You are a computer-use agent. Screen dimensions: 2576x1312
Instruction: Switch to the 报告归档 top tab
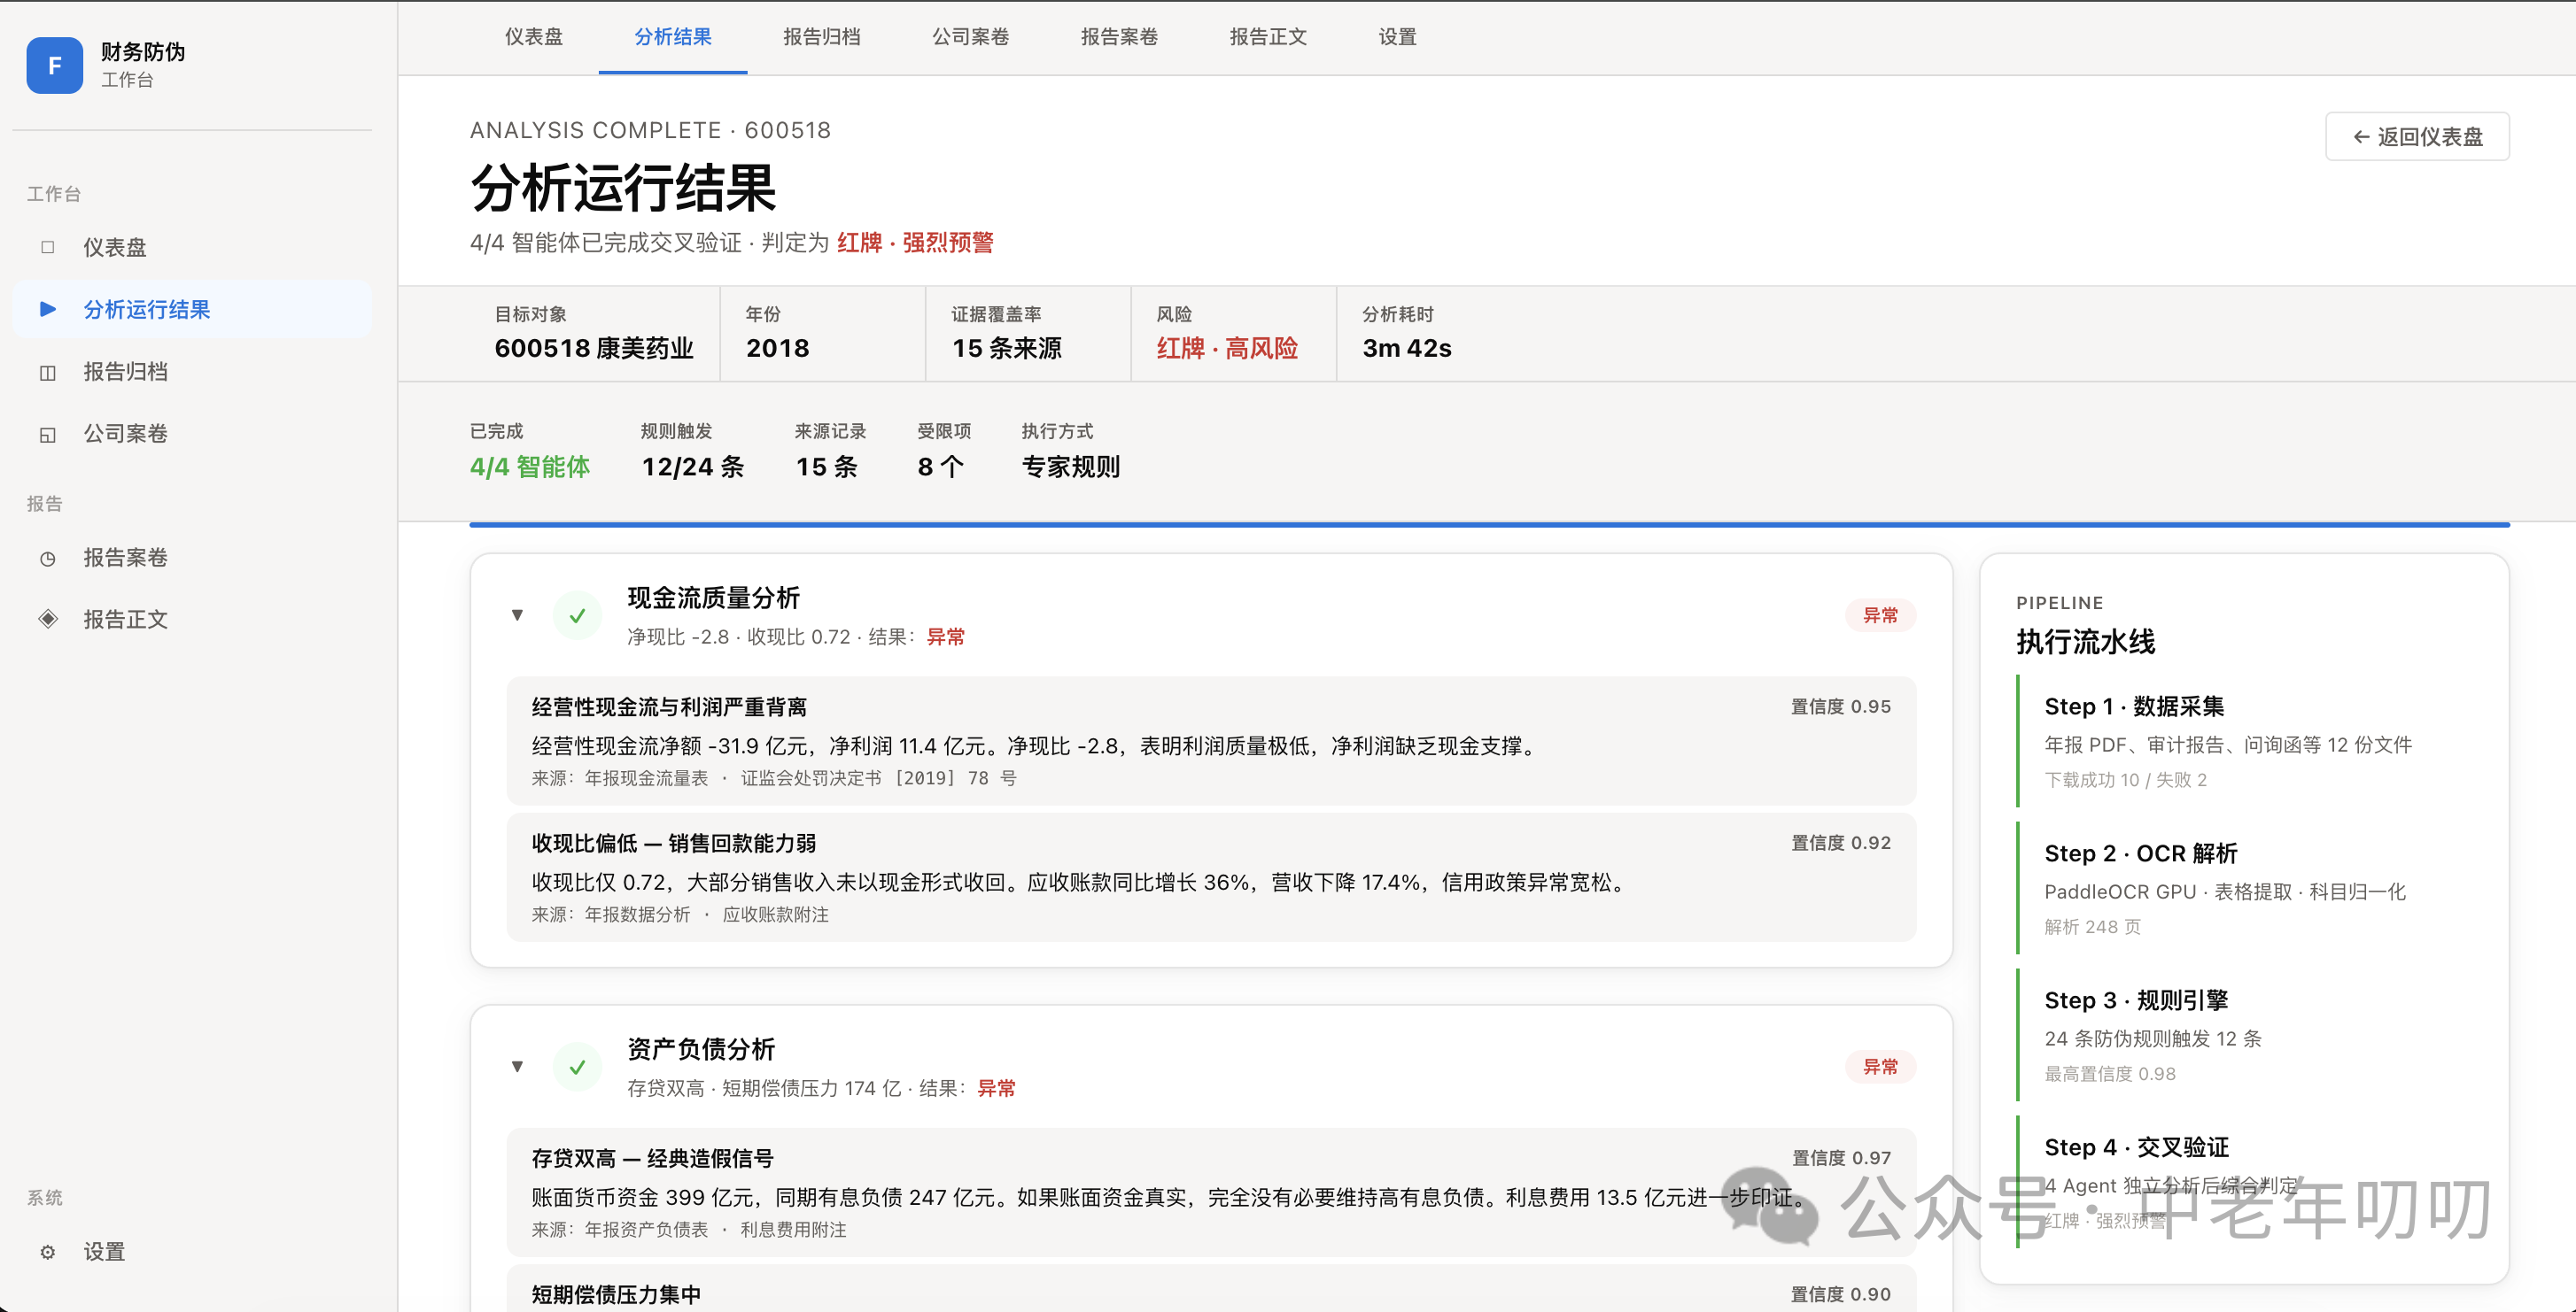coord(822,37)
